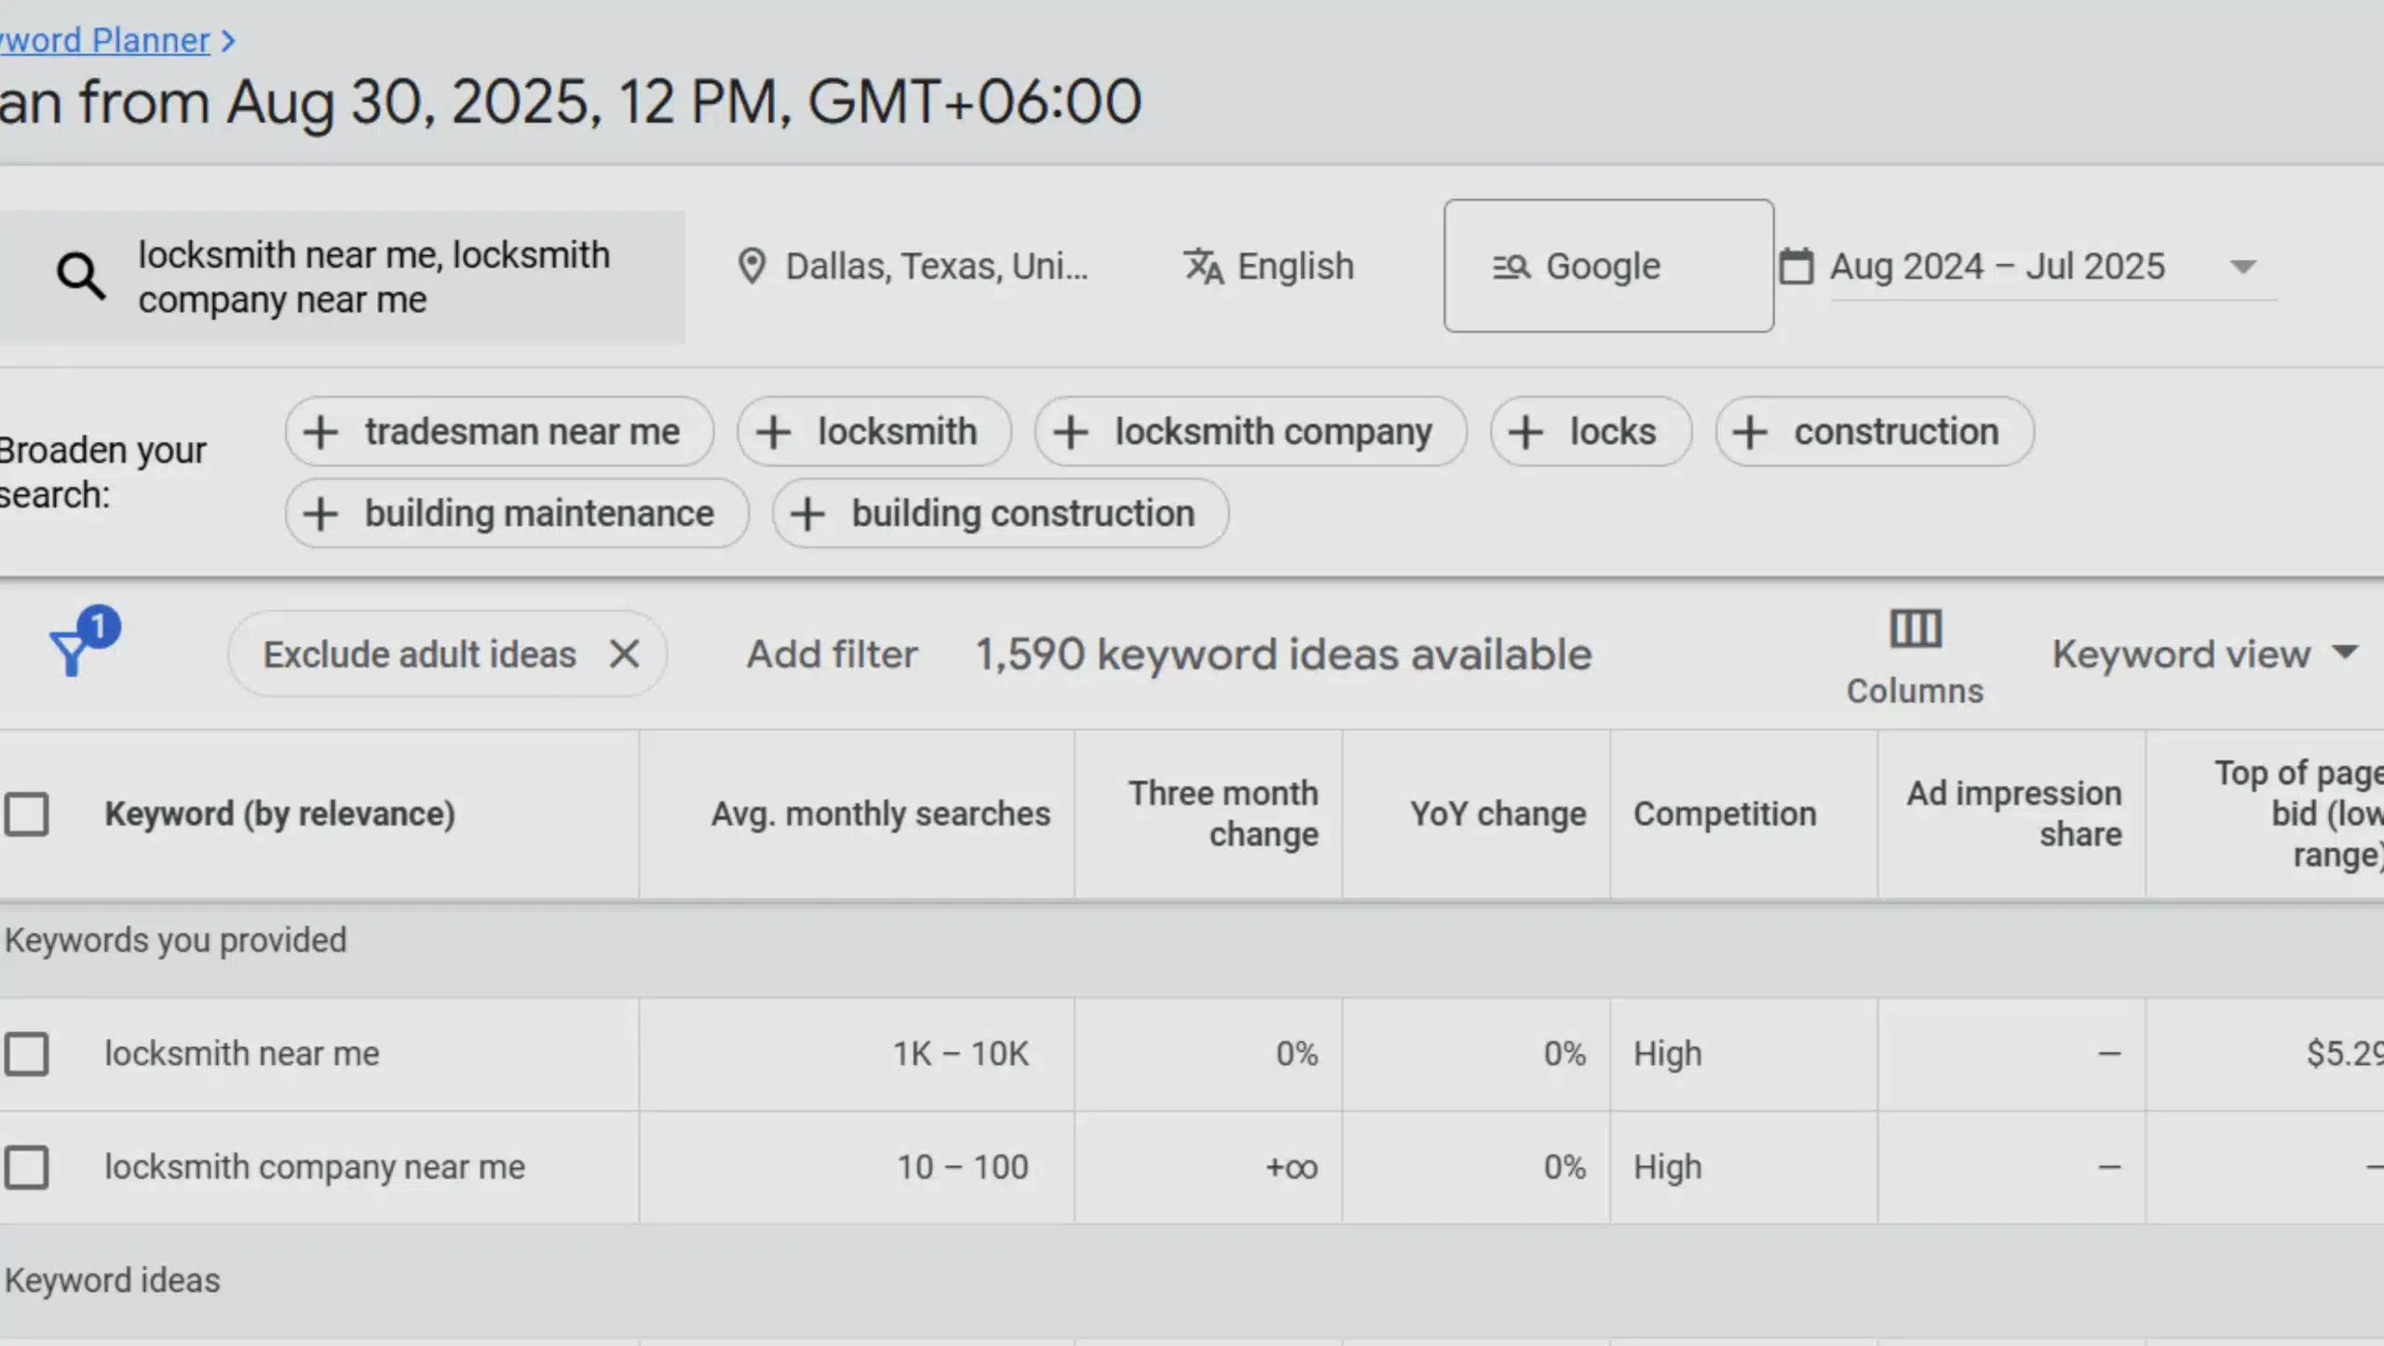Click the location pin icon
Image resolution: width=2384 pixels, height=1346 pixels.
pos(753,266)
